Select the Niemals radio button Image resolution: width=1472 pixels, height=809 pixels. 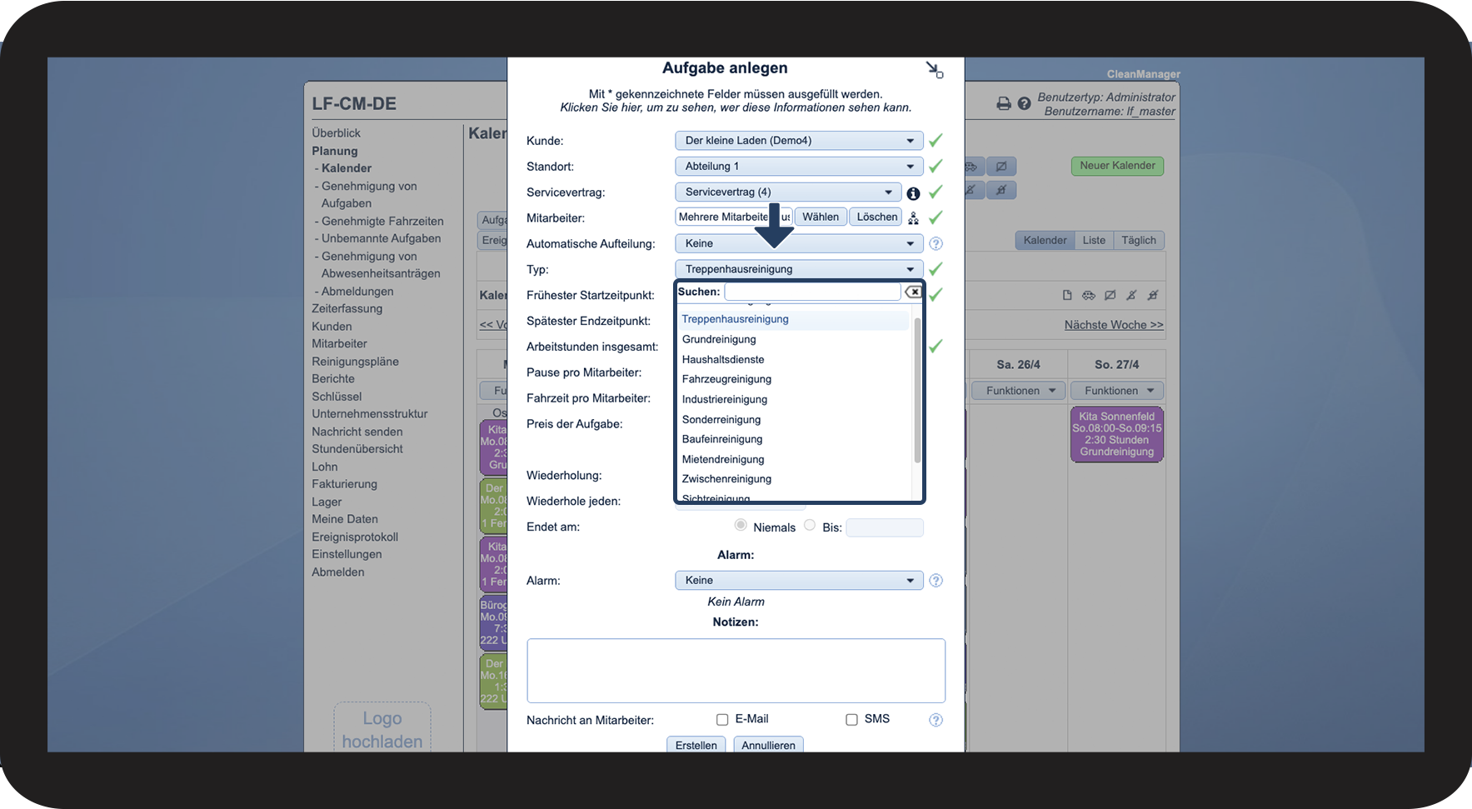click(x=741, y=525)
